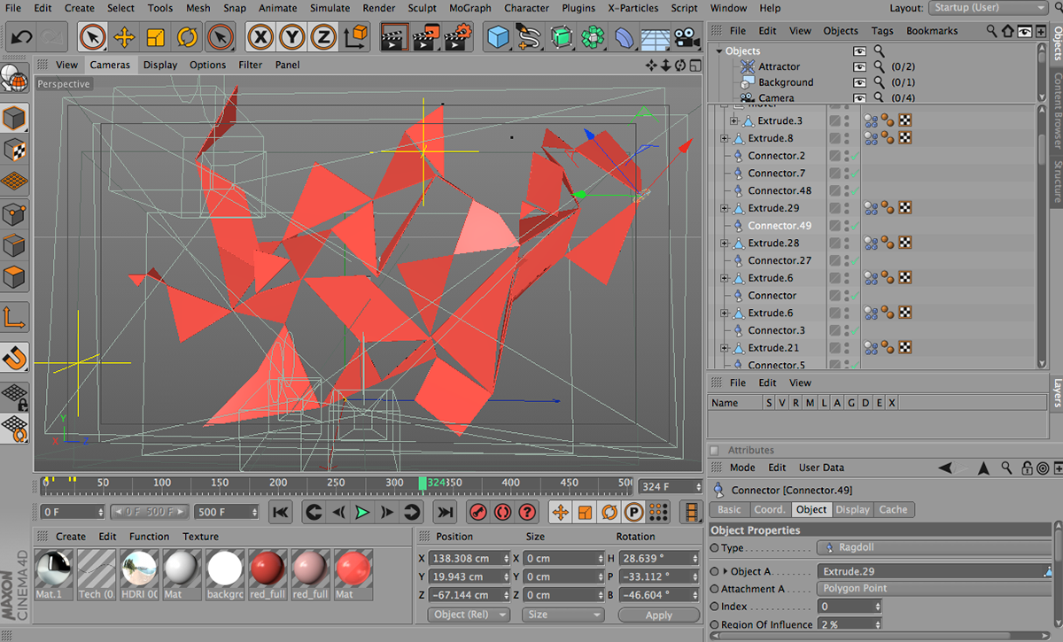Open the Object (Rel) dropdown
The image size is (1063, 642).
(x=469, y=615)
